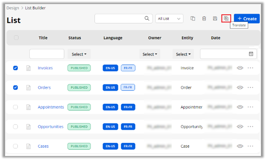Viewport: 266px width, 160px height.
Task: View Cases list using the eye icon
Action: point(240,146)
